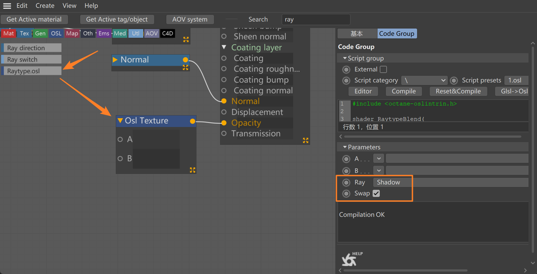Toggle the radio button beside Ray

point(346,183)
